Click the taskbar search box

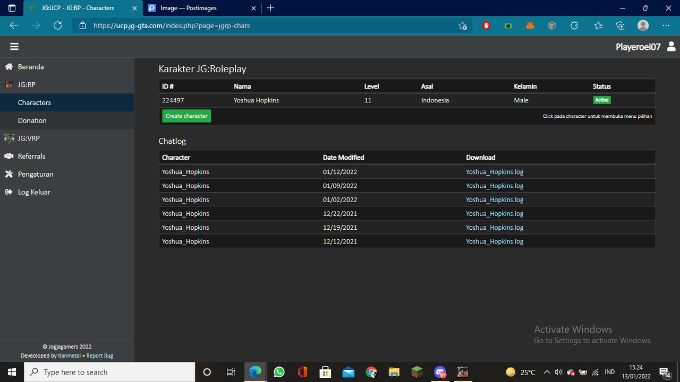click(x=109, y=372)
